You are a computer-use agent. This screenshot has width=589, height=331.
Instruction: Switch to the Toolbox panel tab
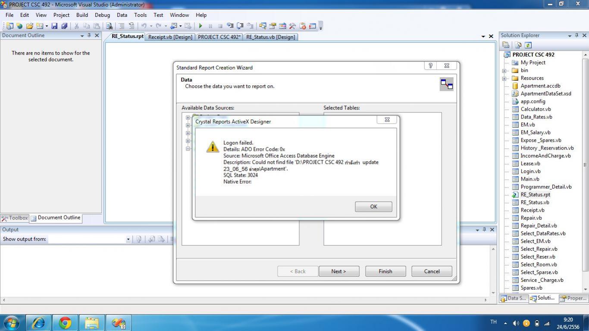click(15, 218)
